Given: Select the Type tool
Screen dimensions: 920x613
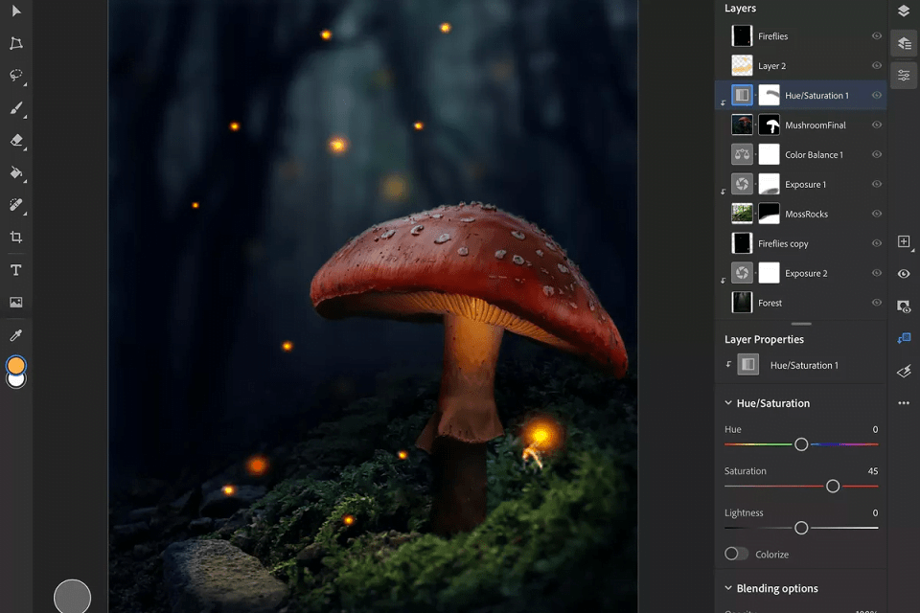Looking at the screenshot, I should (16, 270).
